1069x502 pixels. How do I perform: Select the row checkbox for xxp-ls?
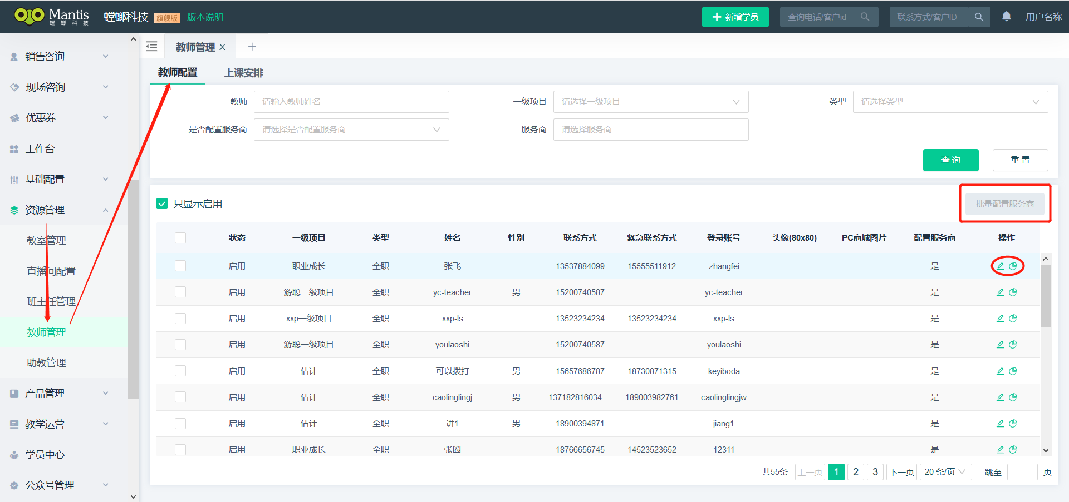click(180, 319)
